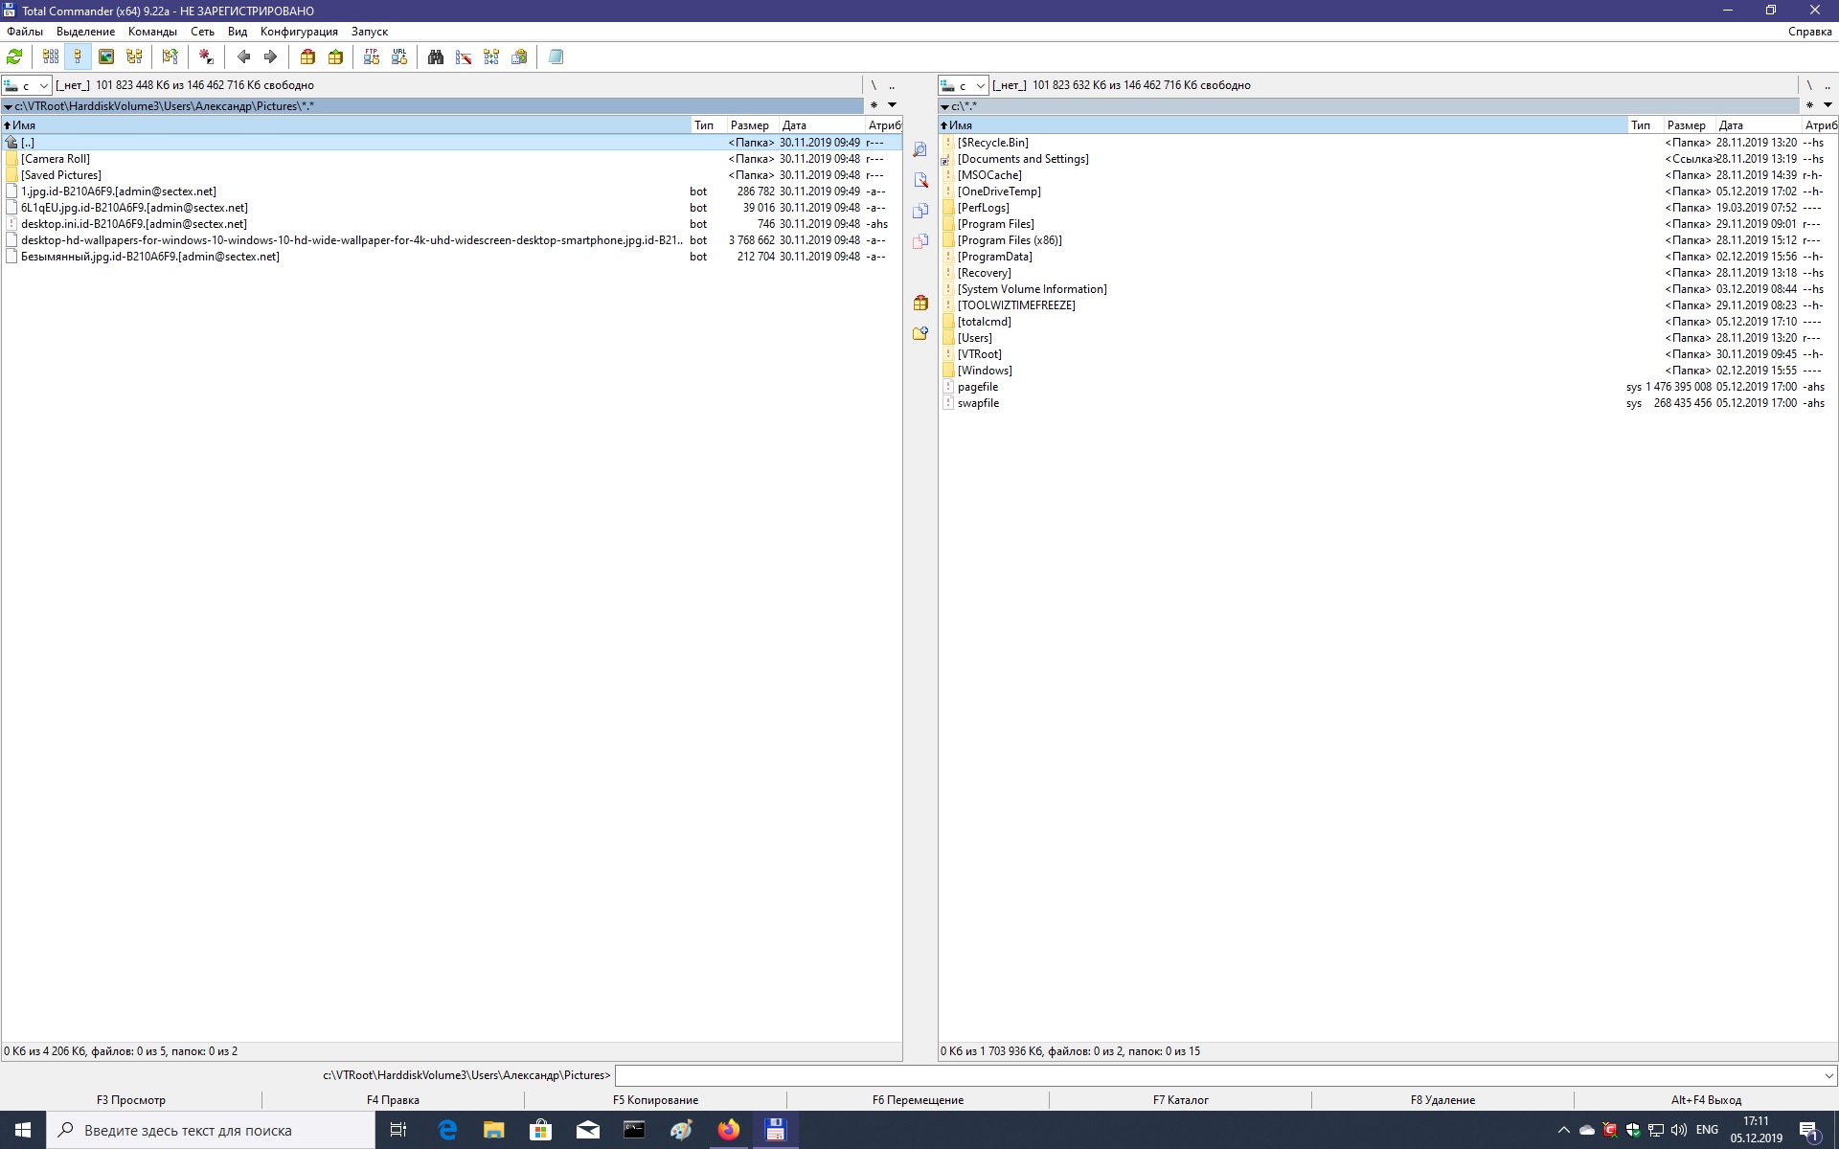Open left panel drive C dropdown
1839x1149 pixels.
26,85
